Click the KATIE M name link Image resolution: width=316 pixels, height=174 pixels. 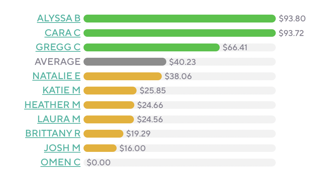coord(61,90)
